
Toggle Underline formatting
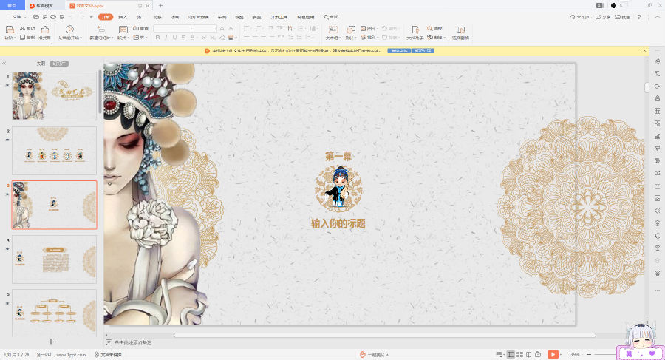pyautogui.click(x=174, y=38)
